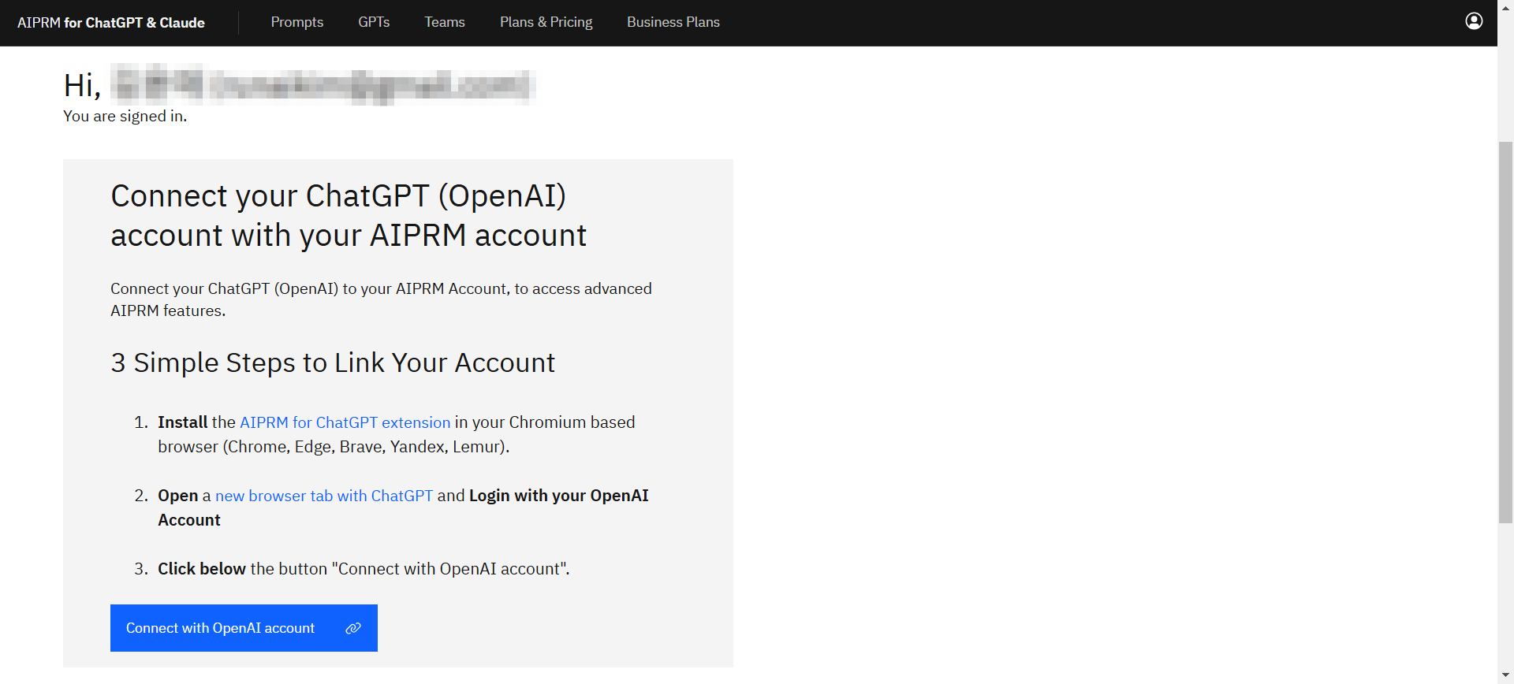Open Plans & Pricing

(x=546, y=22)
